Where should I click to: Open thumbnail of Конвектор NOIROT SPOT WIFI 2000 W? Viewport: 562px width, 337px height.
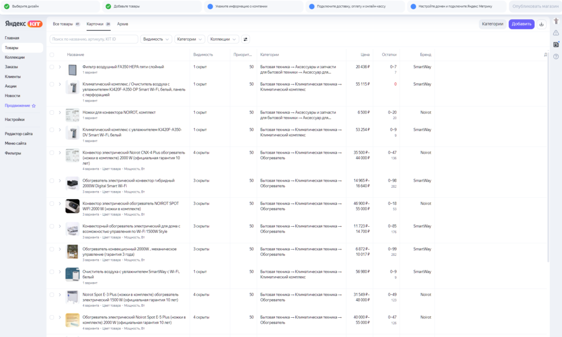(x=72, y=206)
